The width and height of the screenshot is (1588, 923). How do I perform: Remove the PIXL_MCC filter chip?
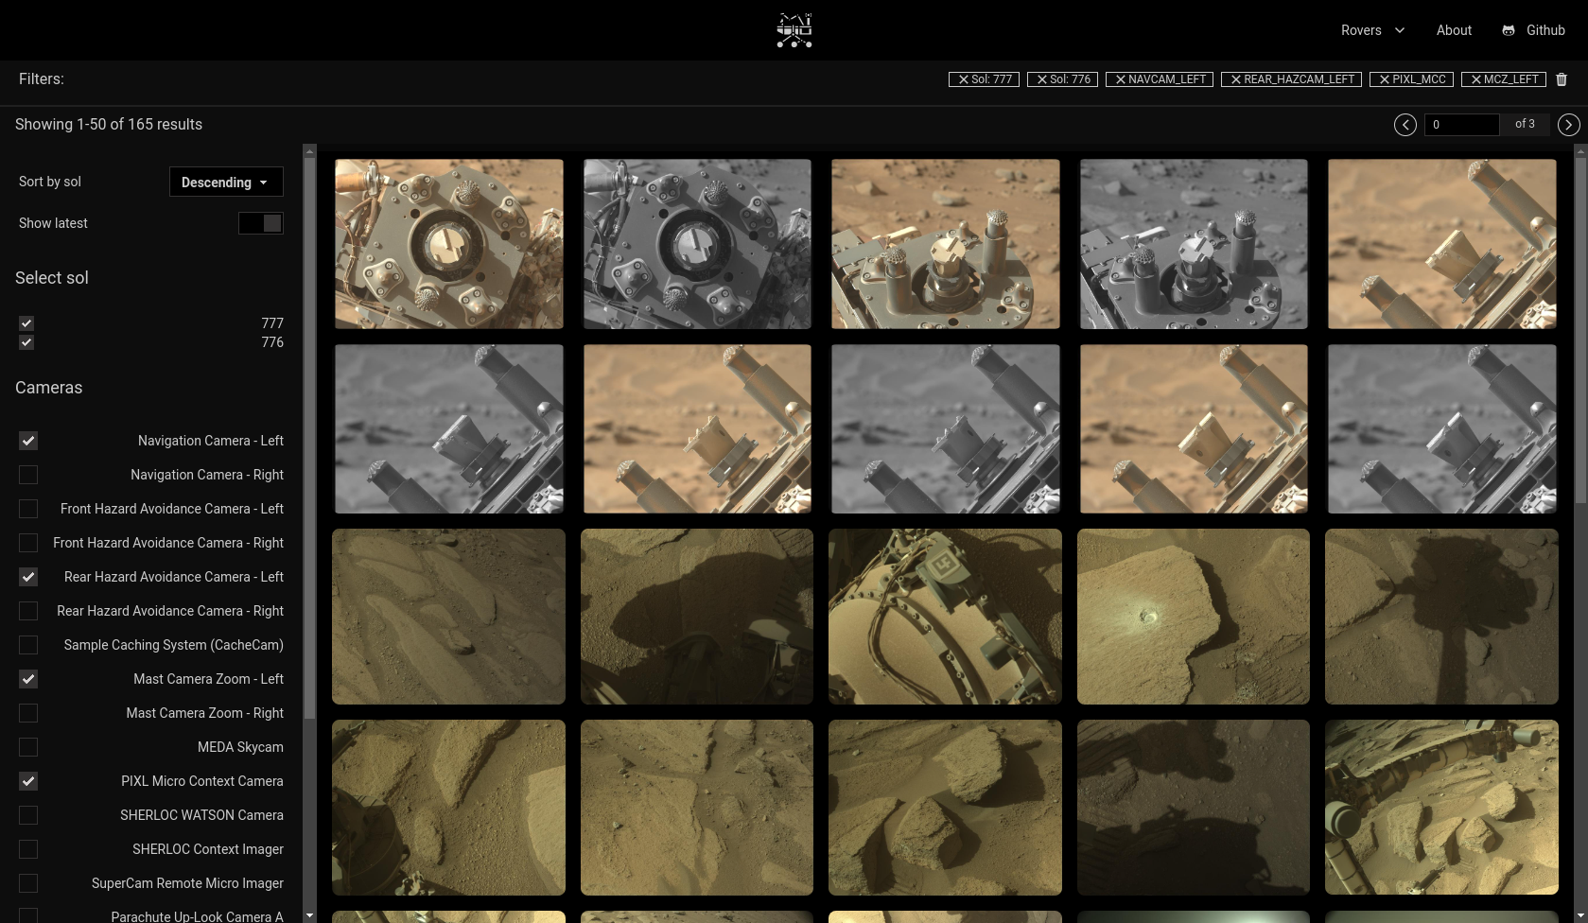[x=1411, y=79]
